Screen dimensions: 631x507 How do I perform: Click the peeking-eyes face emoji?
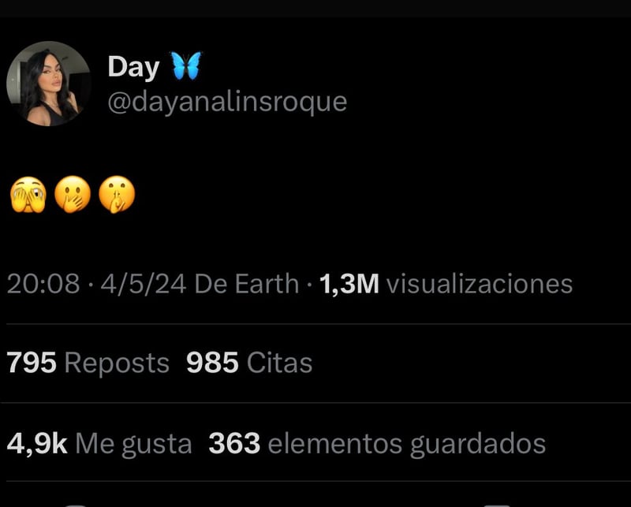28,194
